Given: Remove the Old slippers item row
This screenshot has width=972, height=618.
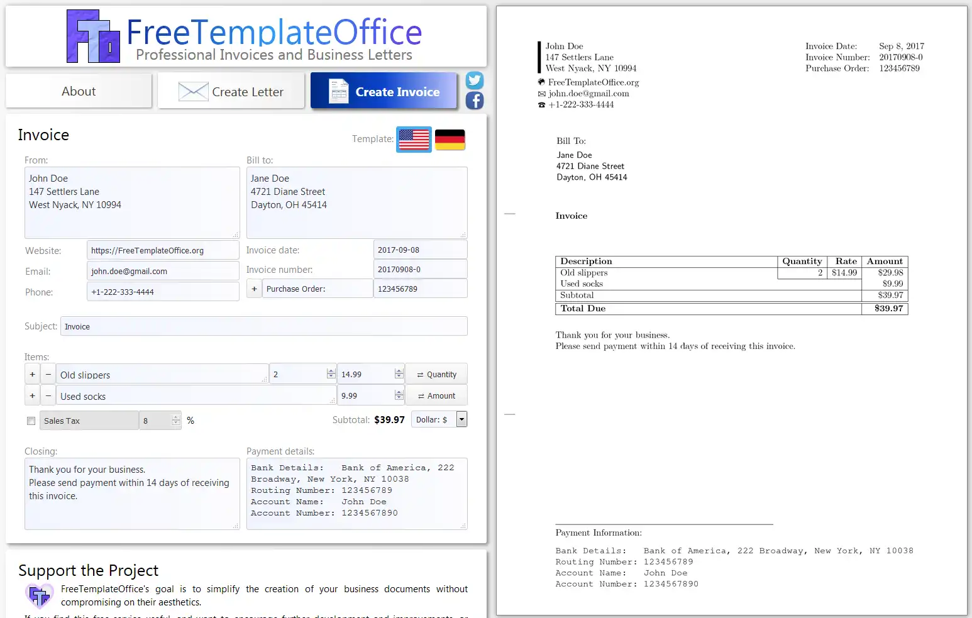Looking at the screenshot, I should (48, 375).
